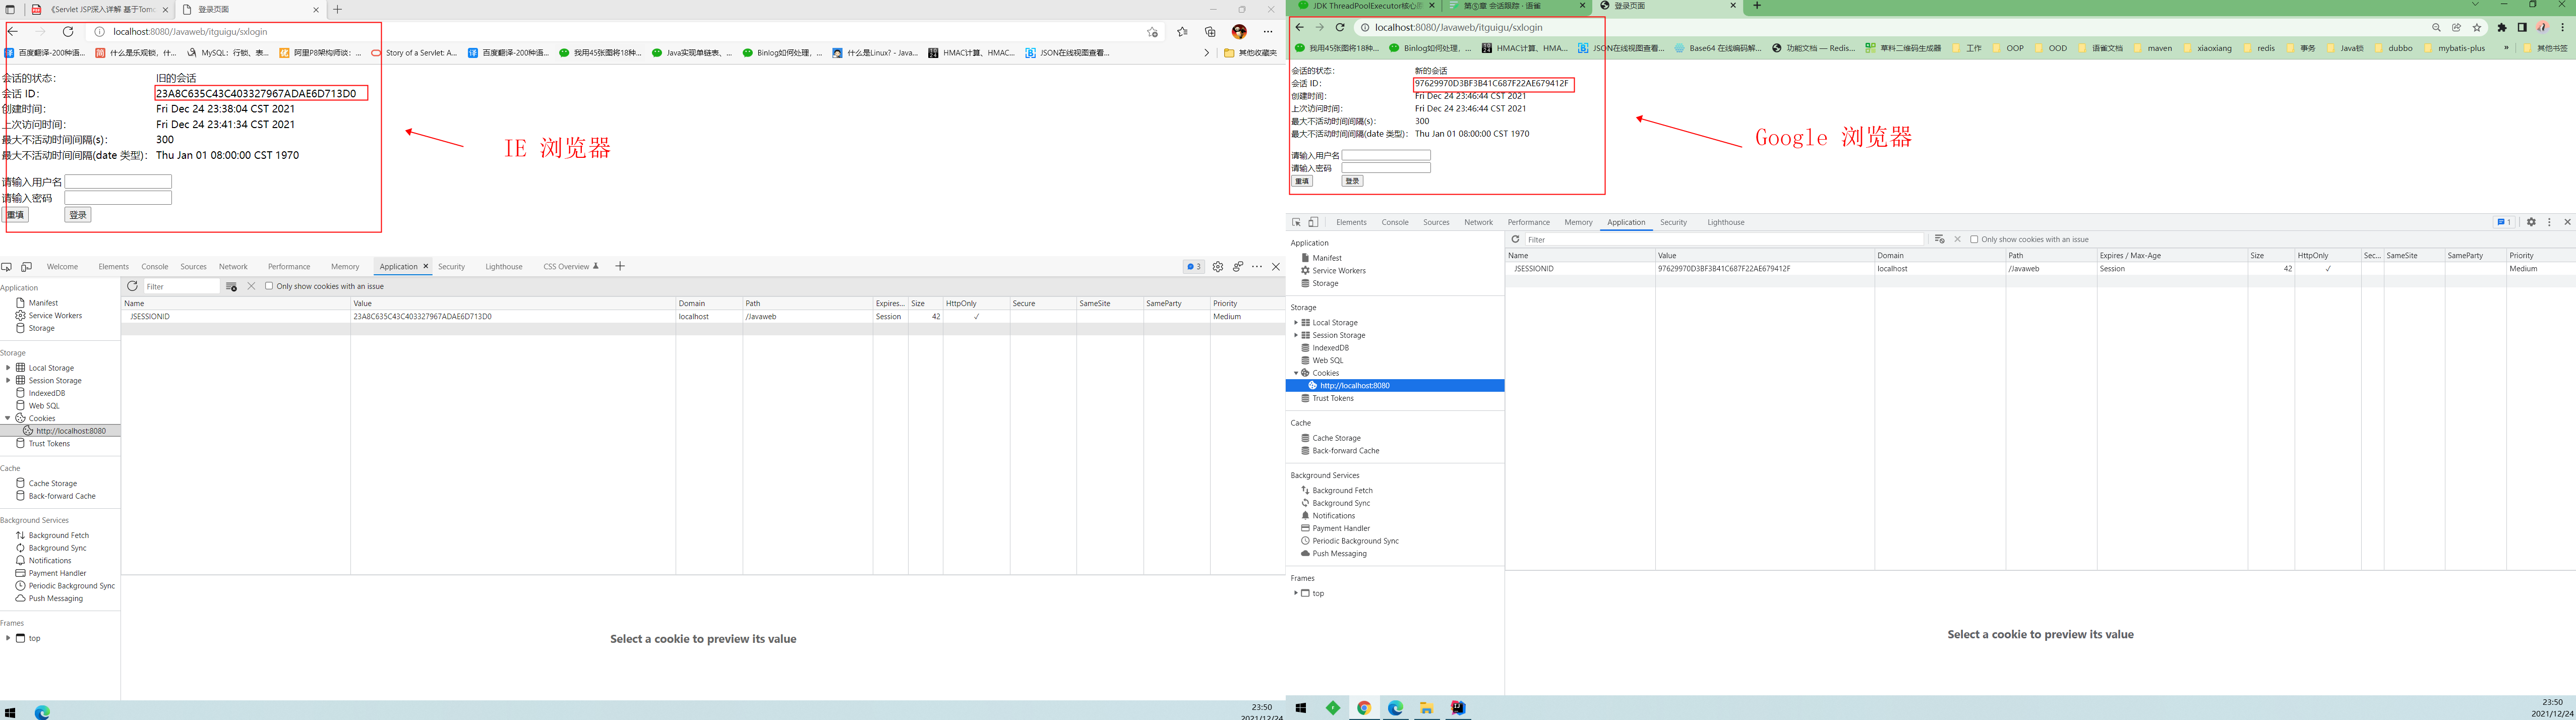Check 'Only show cookies with an issue' in Chrome
The image size is (2576, 720).
pos(1974,239)
